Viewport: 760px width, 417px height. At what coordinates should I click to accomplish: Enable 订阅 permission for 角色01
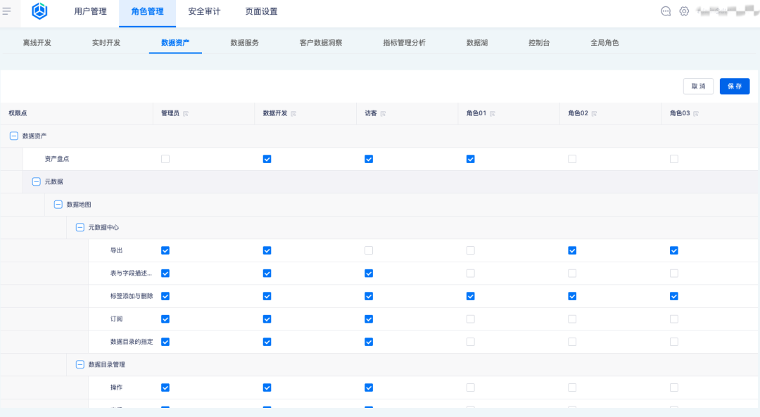pos(470,319)
